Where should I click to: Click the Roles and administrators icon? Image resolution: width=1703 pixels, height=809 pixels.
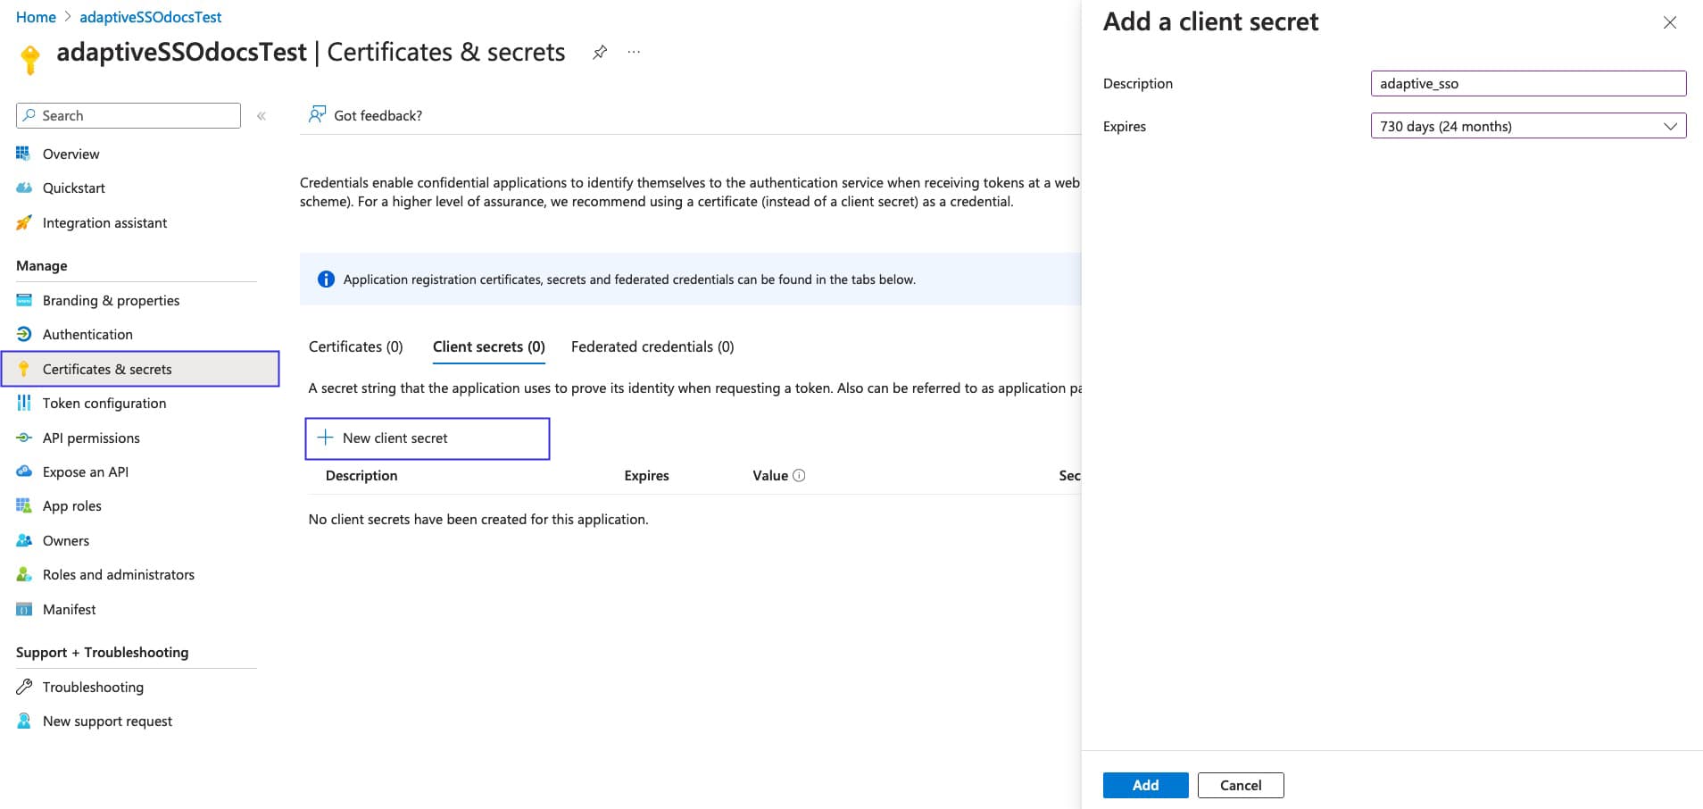24,574
